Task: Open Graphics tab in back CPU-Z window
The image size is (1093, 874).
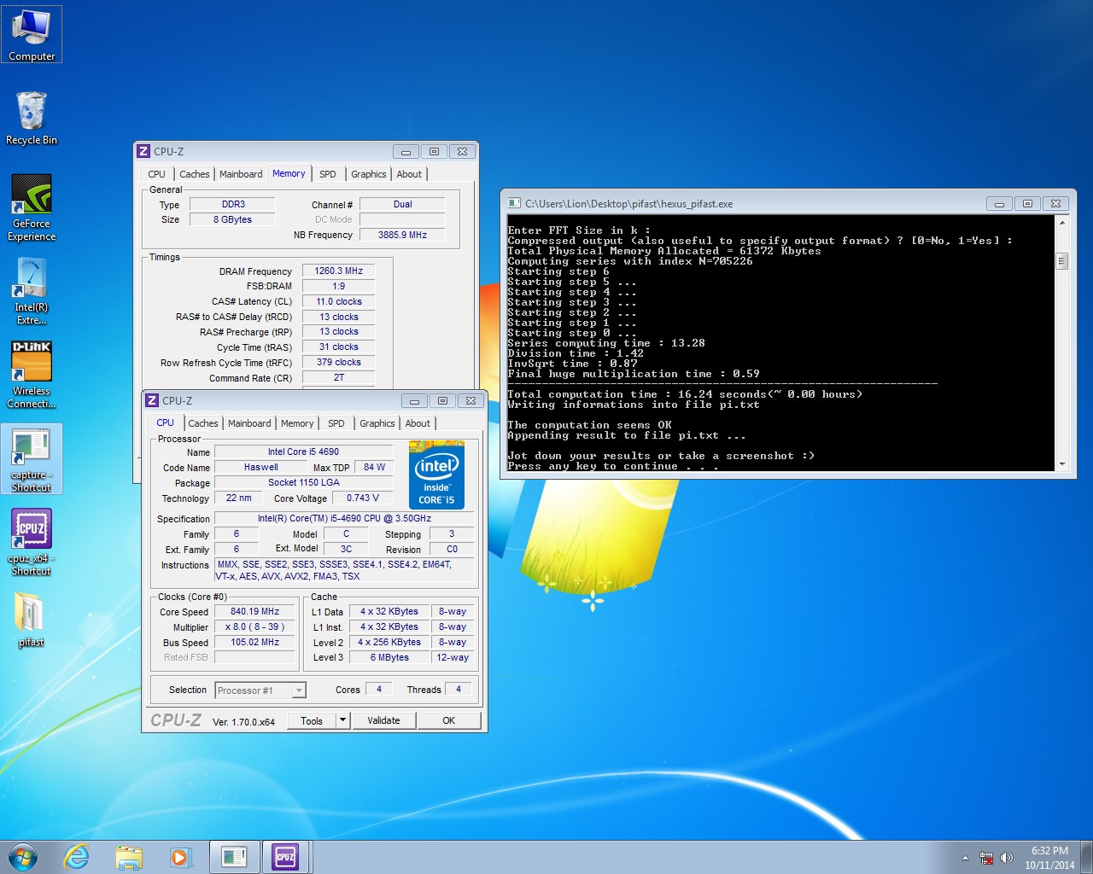Action: pos(369,174)
